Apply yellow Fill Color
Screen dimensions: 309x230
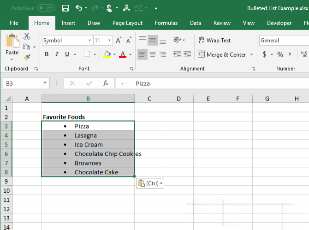click(x=107, y=54)
